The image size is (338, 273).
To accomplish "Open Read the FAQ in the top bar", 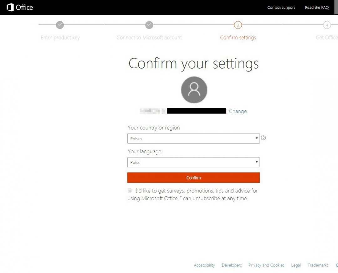I will pyautogui.click(x=317, y=8).
